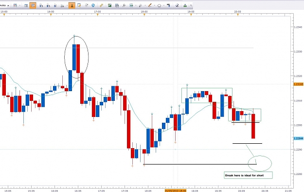The width and height of the screenshot is (304, 192).
Task: Click the orange 31/05/2010 18:40 date label
Action: point(176,191)
